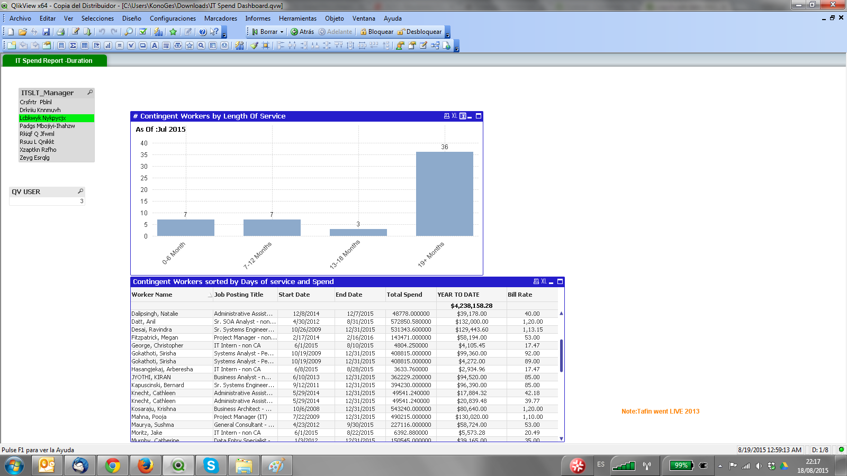
Task: Open Help using the blue question mark icon
Action: pos(203,32)
